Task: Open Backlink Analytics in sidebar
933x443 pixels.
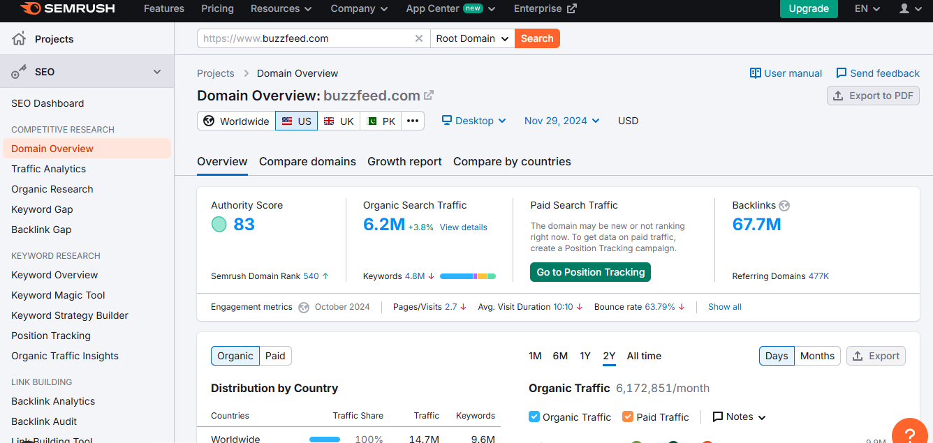Action: (x=53, y=401)
